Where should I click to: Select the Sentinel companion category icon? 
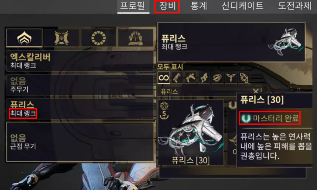coord(61,38)
